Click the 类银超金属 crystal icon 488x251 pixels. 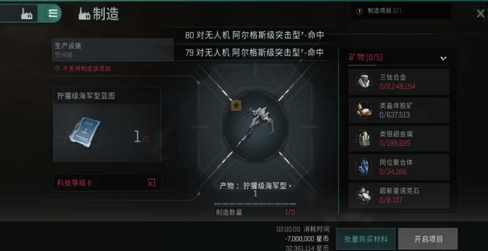(x=364, y=138)
